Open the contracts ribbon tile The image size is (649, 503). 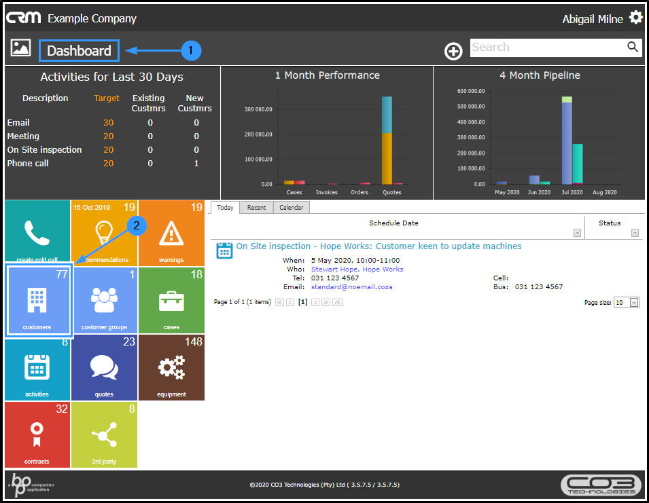click(37, 435)
